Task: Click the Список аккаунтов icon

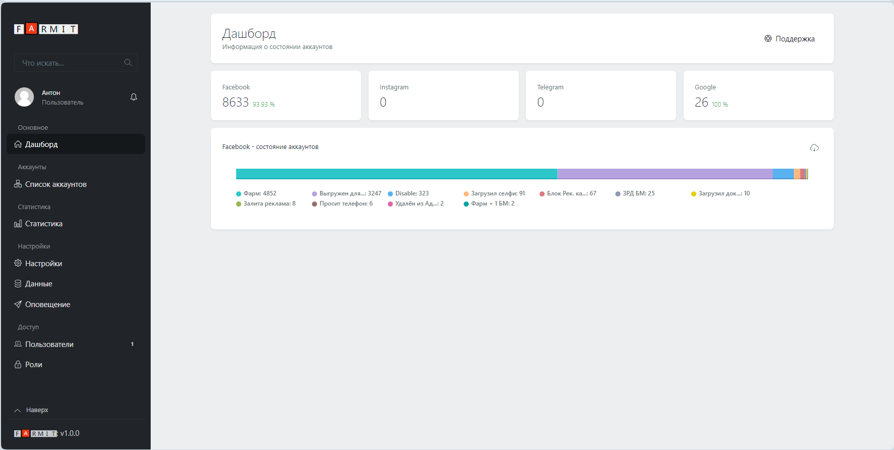Action: click(x=18, y=184)
